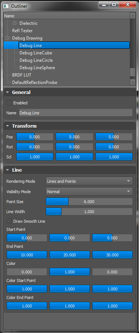The image size is (139, 333).
Task: Click the Start Point Y slider
Action: (x=70, y=238)
